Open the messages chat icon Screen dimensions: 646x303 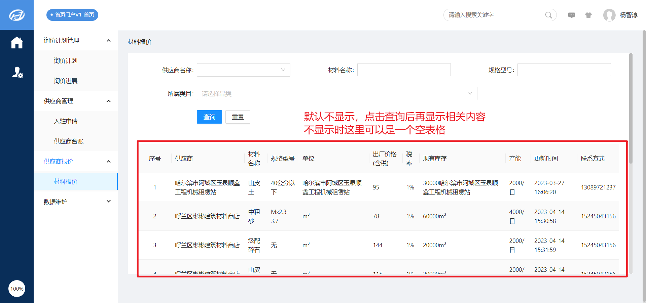pos(572,15)
